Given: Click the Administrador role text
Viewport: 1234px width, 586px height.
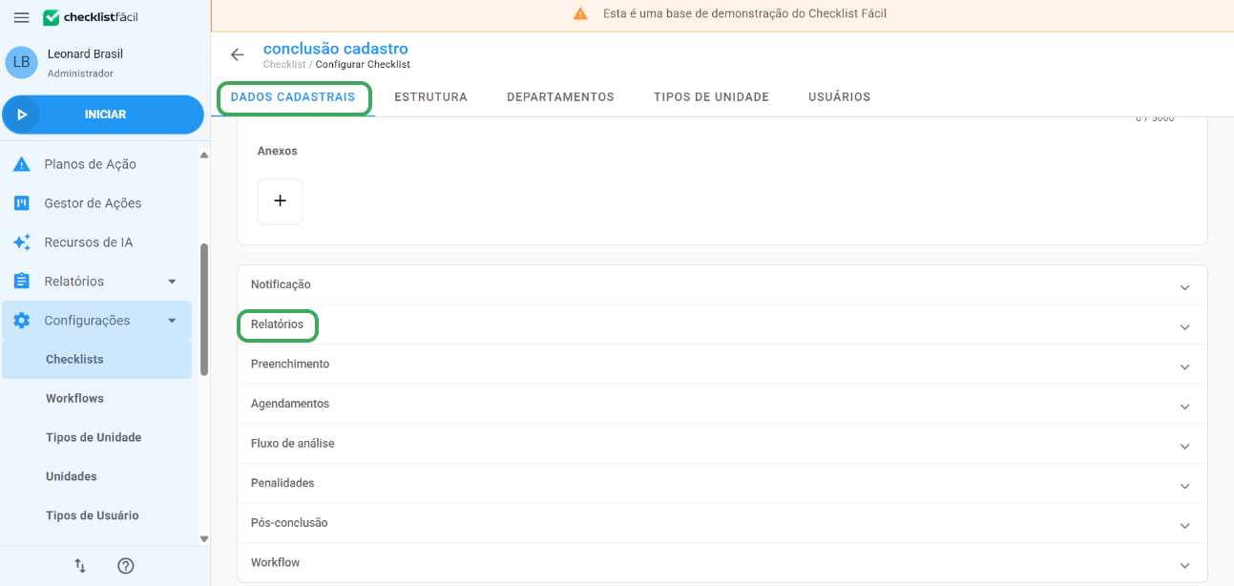Looking at the screenshot, I should tap(80, 73).
